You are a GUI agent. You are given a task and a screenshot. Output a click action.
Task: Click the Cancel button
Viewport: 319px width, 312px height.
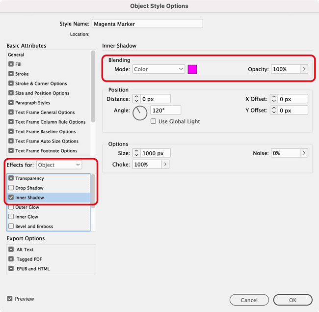pos(249,300)
